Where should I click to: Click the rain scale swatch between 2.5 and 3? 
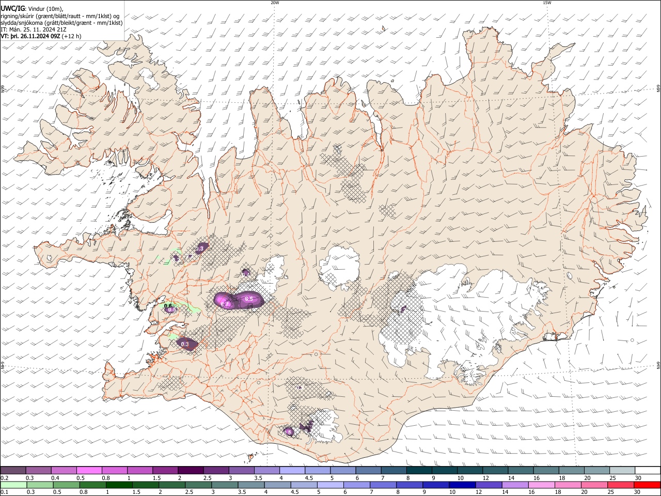(198, 485)
